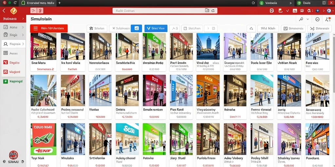The width and height of the screenshot is (335, 167).
Task: Click the browser reload icon beside the window dots
Action: (x=15, y=3)
